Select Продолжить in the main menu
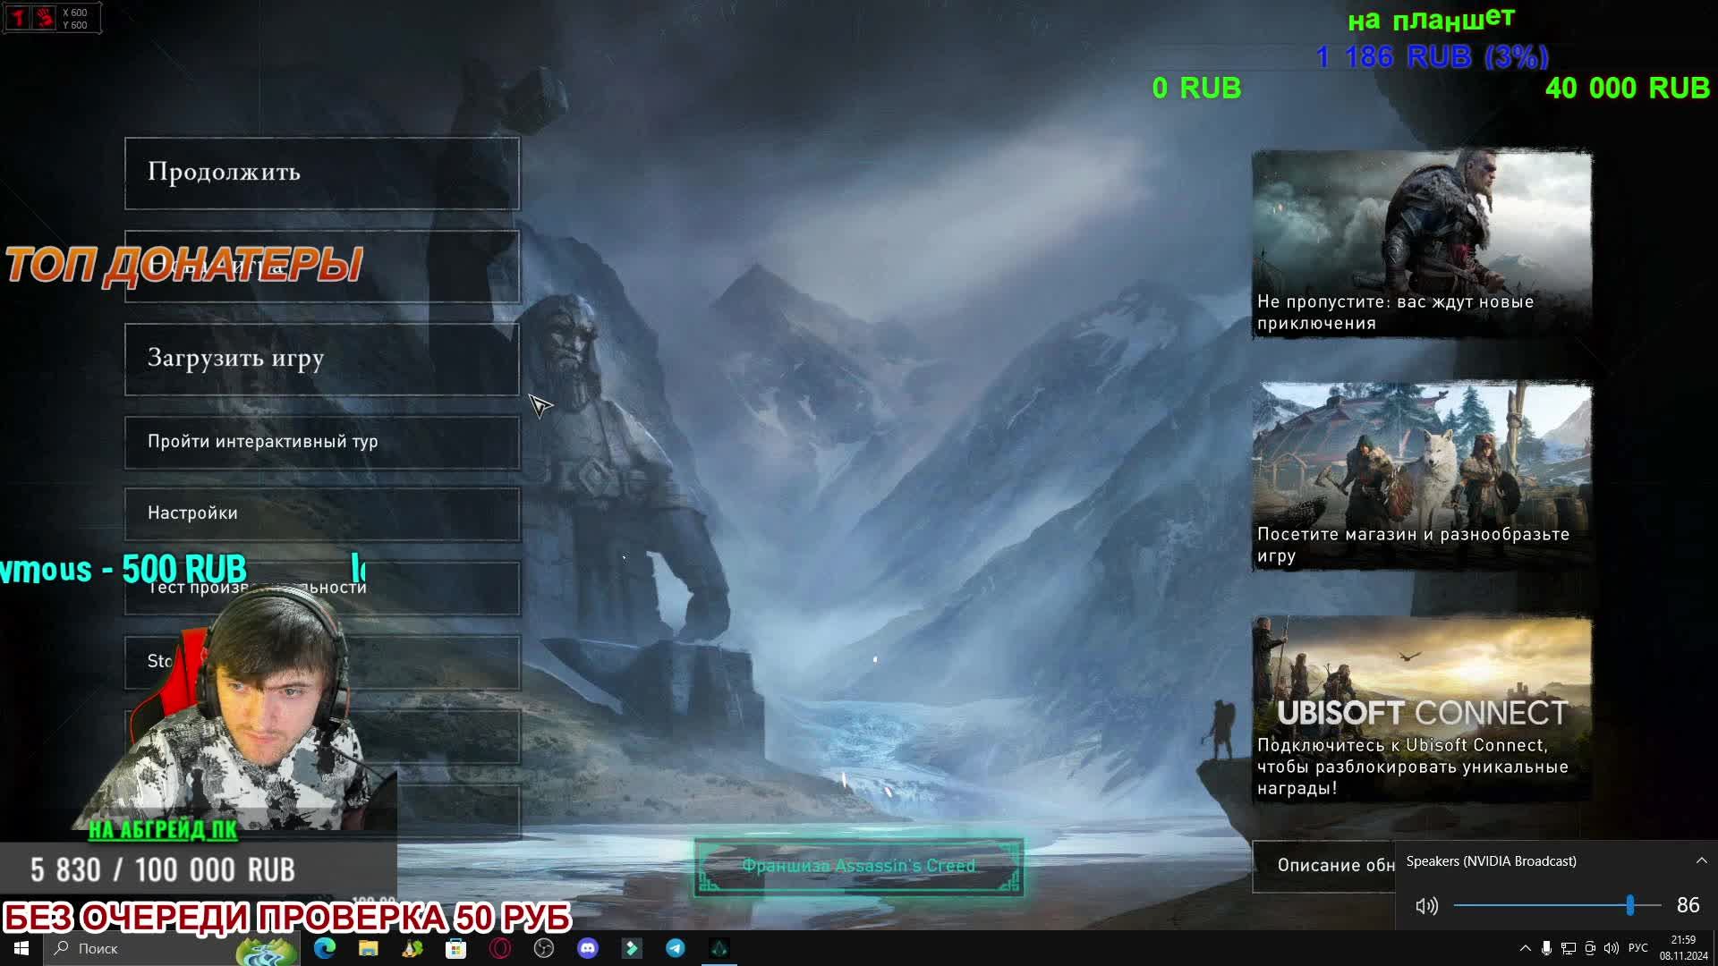The width and height of the screenshot is (1718, 966). (x=322, y=173)
